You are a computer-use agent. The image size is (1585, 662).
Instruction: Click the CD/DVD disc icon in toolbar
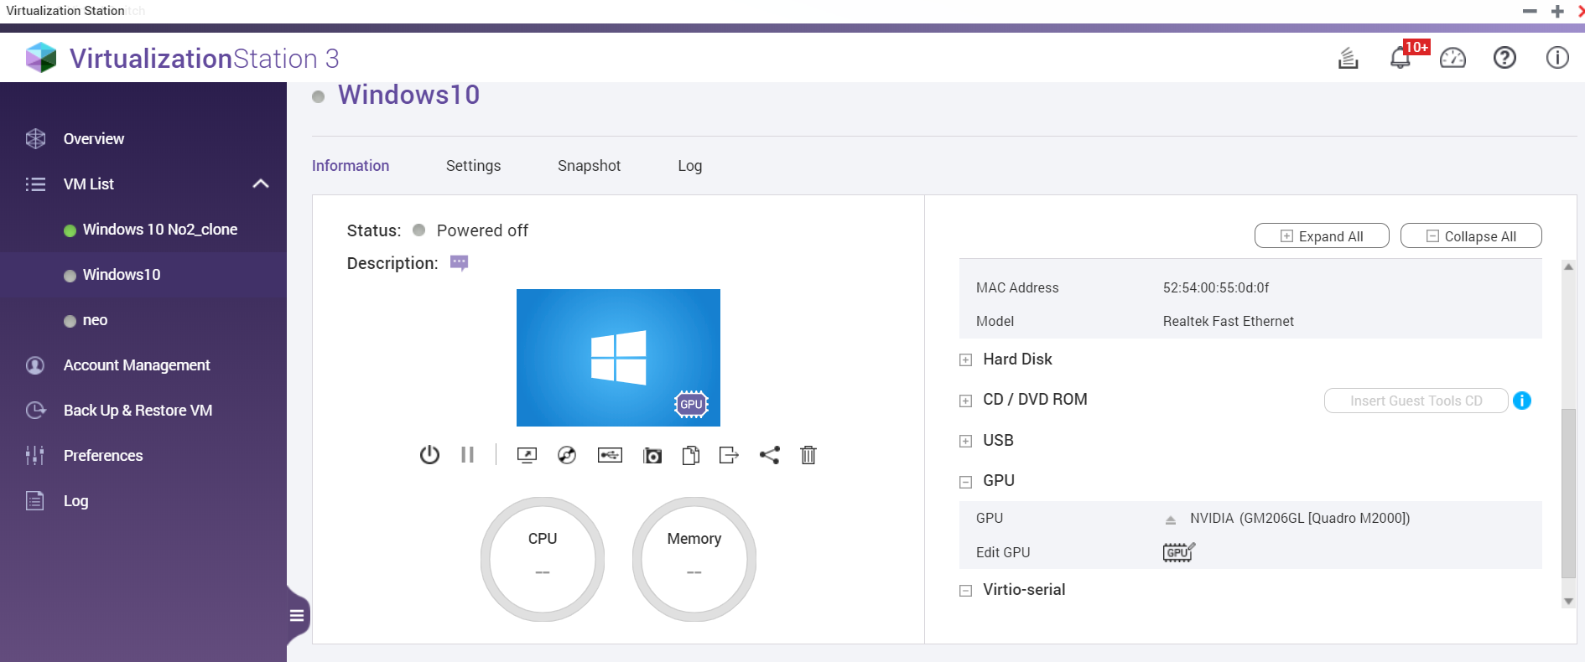(x=567, y=455)
